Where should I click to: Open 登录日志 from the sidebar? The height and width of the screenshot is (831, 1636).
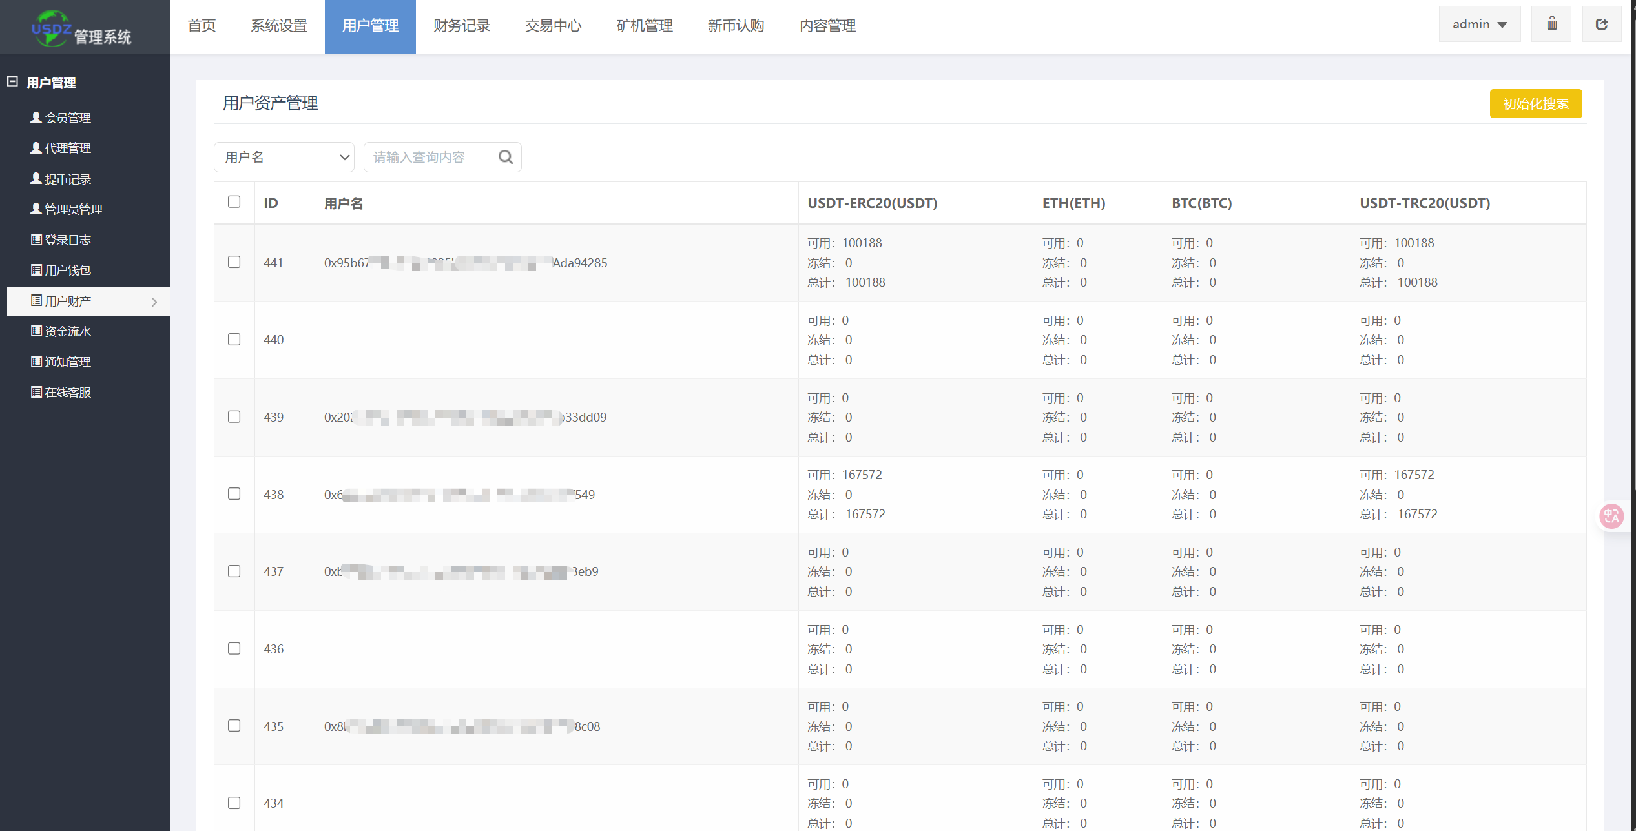coord(68,240)
